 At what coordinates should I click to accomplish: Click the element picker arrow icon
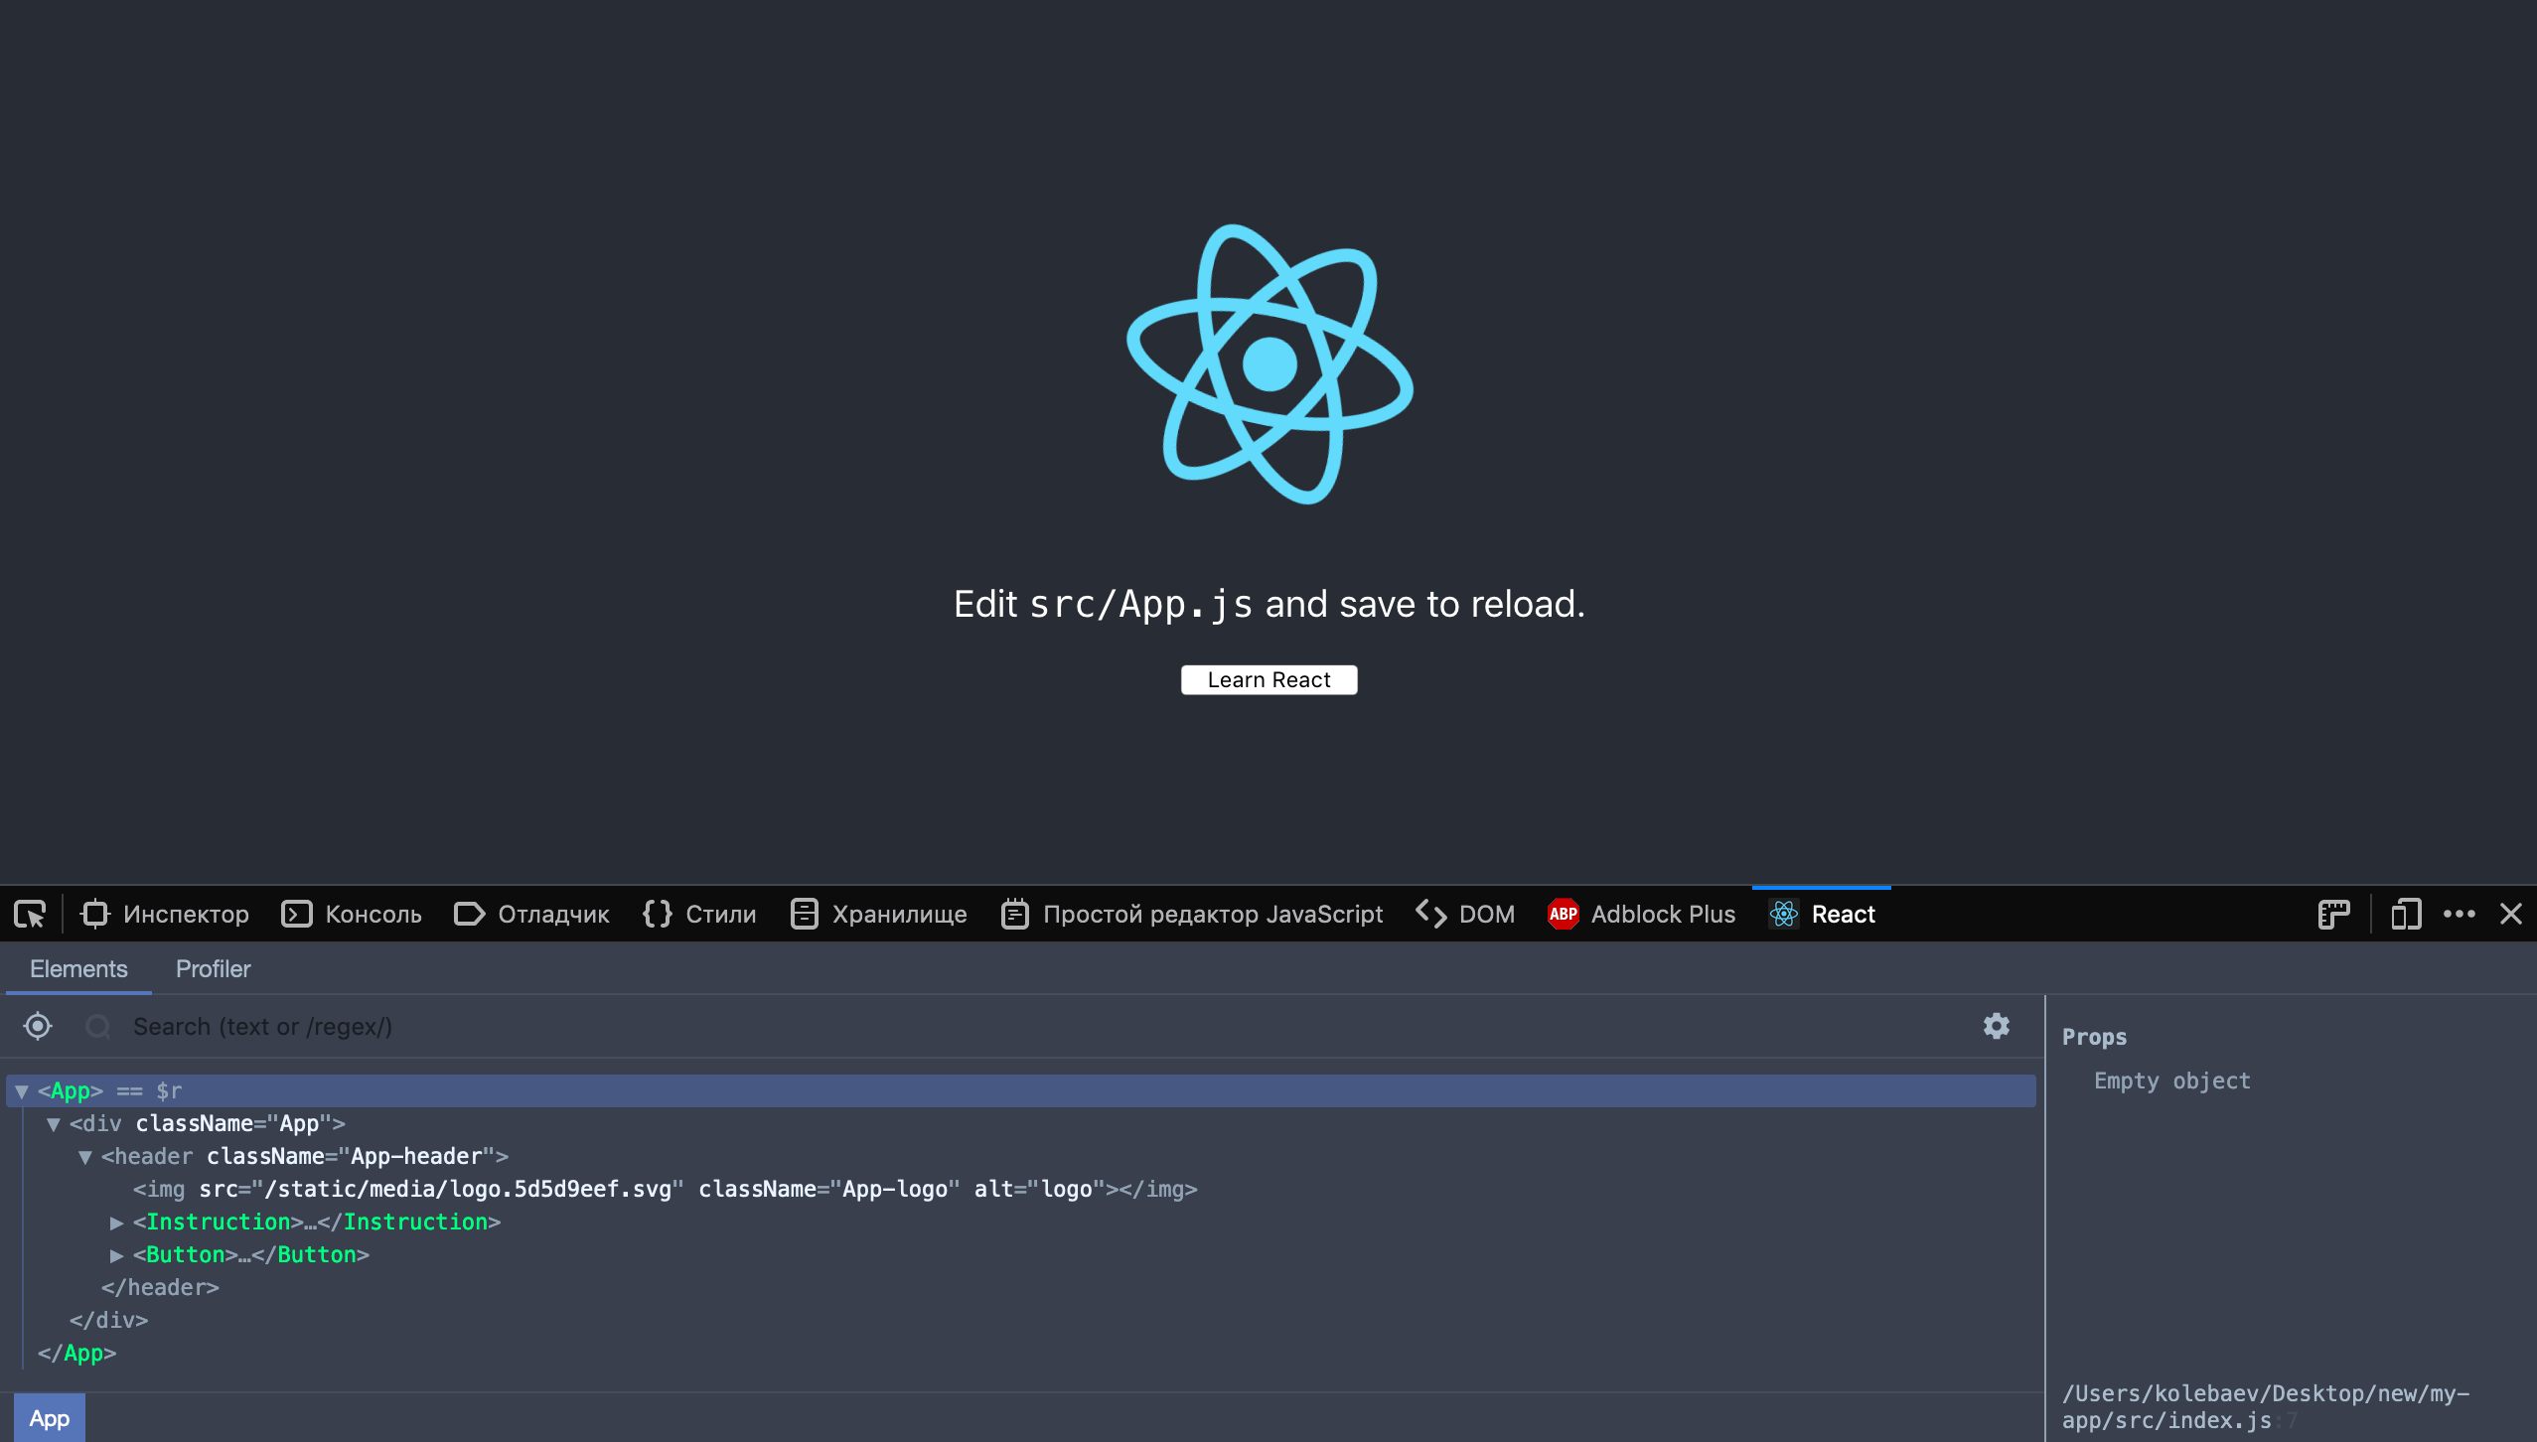click(x=30, y=914)
